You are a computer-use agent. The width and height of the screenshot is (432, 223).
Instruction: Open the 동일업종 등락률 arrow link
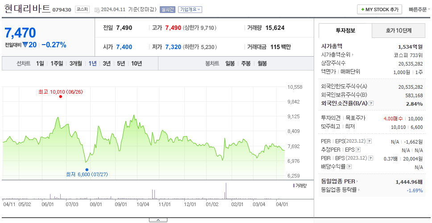point(359,190)
